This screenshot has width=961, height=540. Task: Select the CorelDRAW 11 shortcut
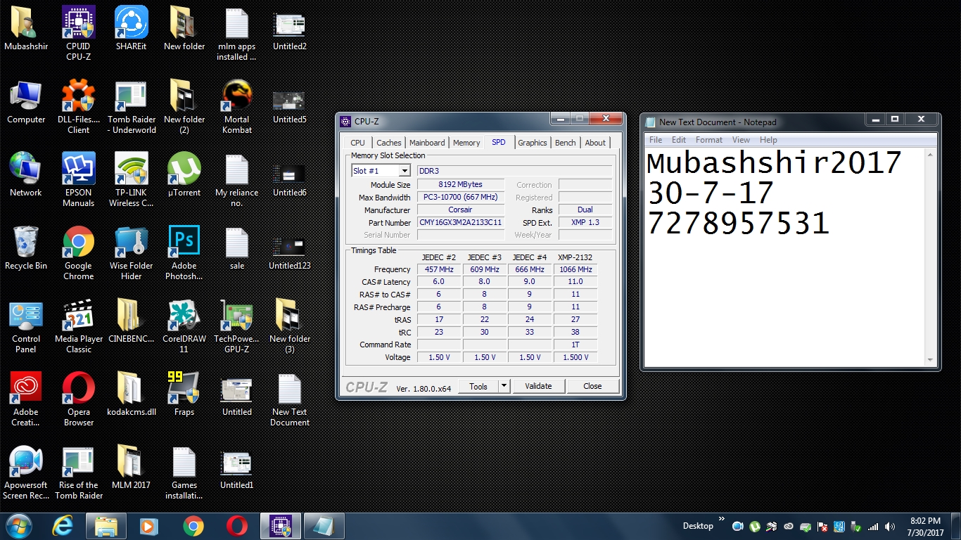[184, 326]
